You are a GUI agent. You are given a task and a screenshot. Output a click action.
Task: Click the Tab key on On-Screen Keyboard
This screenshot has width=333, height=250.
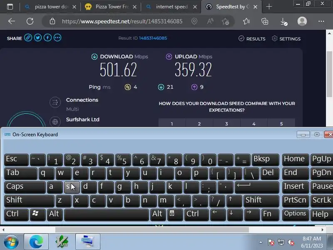(20, 173)
